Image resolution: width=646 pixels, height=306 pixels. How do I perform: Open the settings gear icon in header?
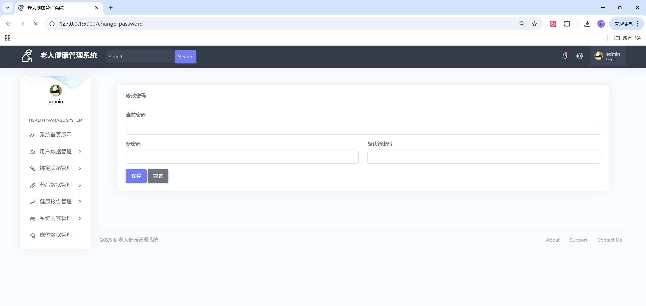click(579, 56)
